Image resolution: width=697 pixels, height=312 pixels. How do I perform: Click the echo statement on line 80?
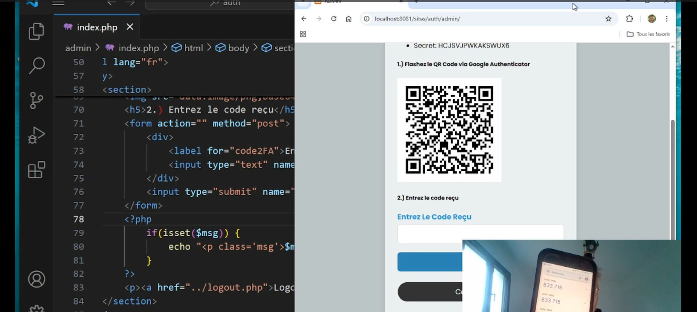(x=231, y=247)
